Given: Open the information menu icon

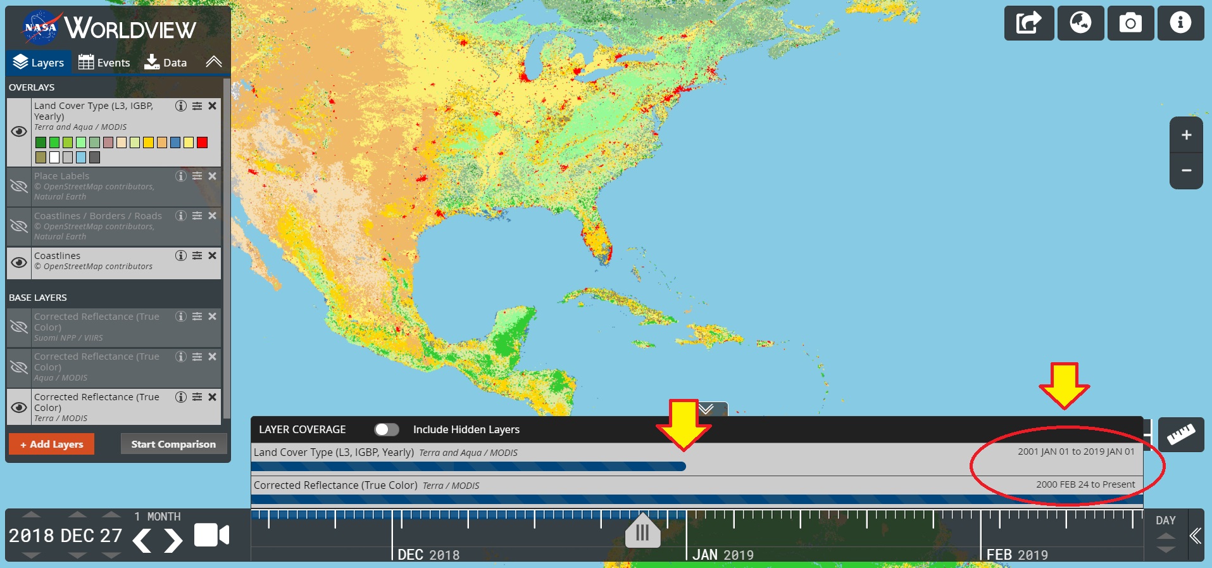Looking at the screenshot, I should click(x=1180, y=23).
